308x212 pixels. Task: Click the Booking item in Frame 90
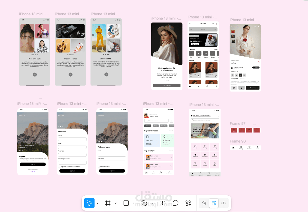(241, 147)
